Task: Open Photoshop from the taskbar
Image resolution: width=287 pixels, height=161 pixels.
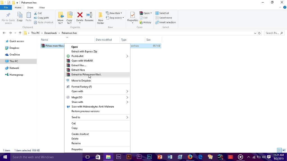Action: pos(149,157)
